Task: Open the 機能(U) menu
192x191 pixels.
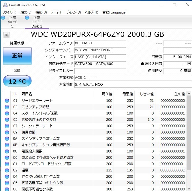Action: click(41, 12)
